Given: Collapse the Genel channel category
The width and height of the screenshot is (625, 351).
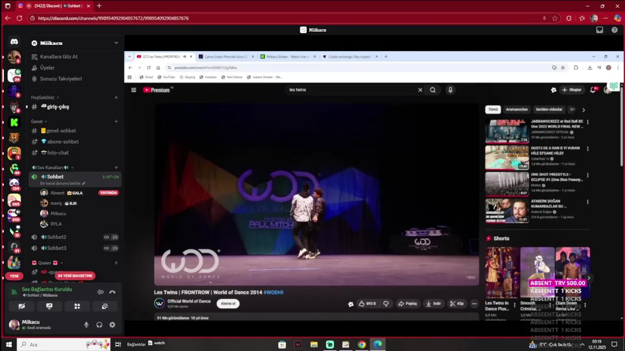Looking at the screenshot, I should (x=39, y=121).
